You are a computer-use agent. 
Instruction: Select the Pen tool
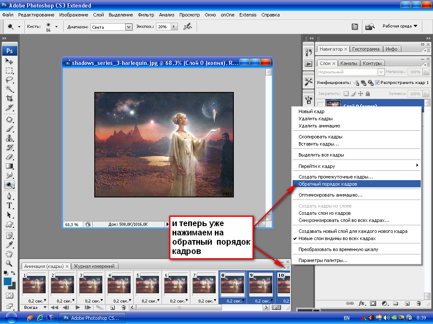(9, 196)
